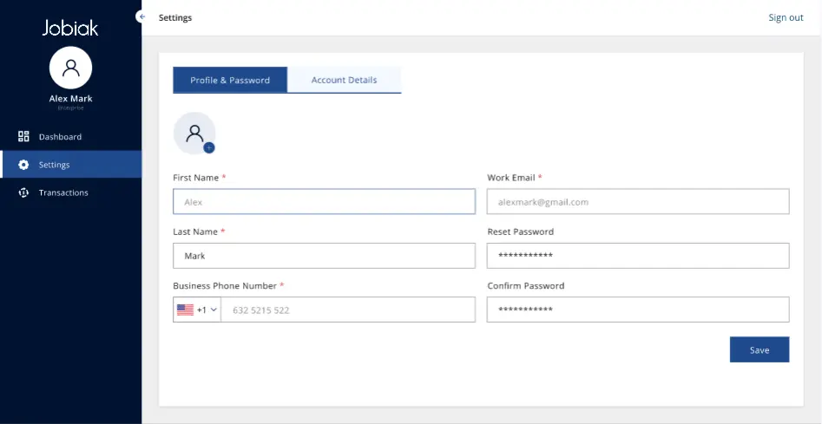Open Dashboard from sidebar
822x424 pixels.
(x=71, y=137)
